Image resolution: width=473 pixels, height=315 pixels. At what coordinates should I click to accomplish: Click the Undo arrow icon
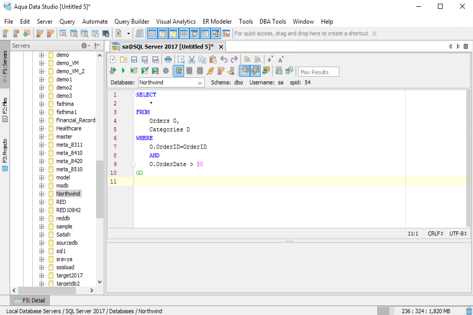[x=224, y=60]
